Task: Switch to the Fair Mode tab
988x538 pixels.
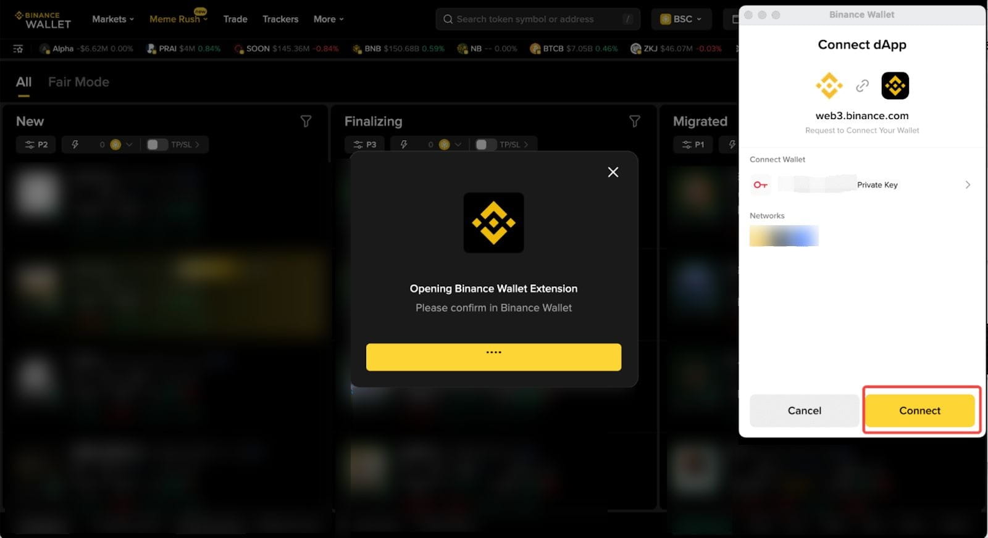Action: coord(78,82)
